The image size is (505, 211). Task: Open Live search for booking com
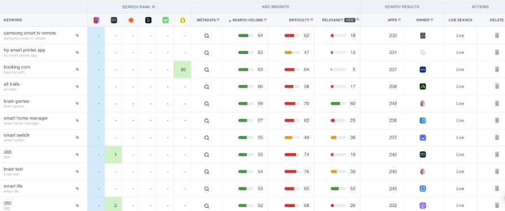460,70
